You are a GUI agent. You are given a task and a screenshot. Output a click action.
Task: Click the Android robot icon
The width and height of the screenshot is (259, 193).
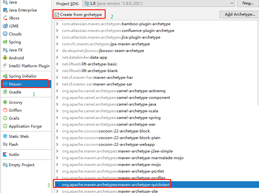[5, 58]
